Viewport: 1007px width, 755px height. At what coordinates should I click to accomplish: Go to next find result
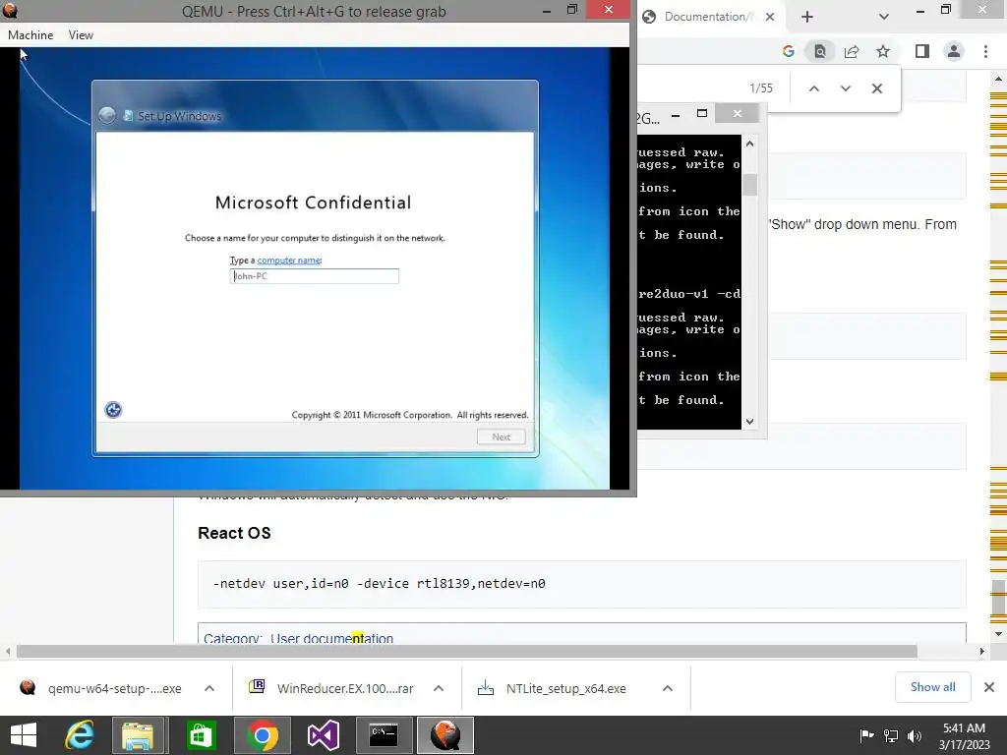pyautogui.click(x=845, y=88)
